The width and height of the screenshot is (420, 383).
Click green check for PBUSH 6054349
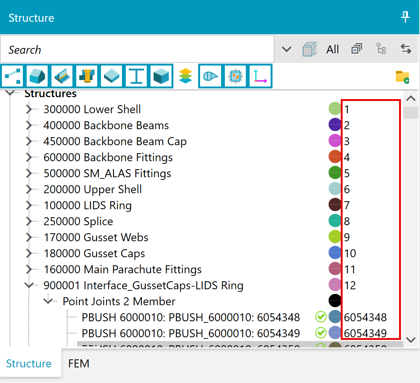tap(321, 333)
